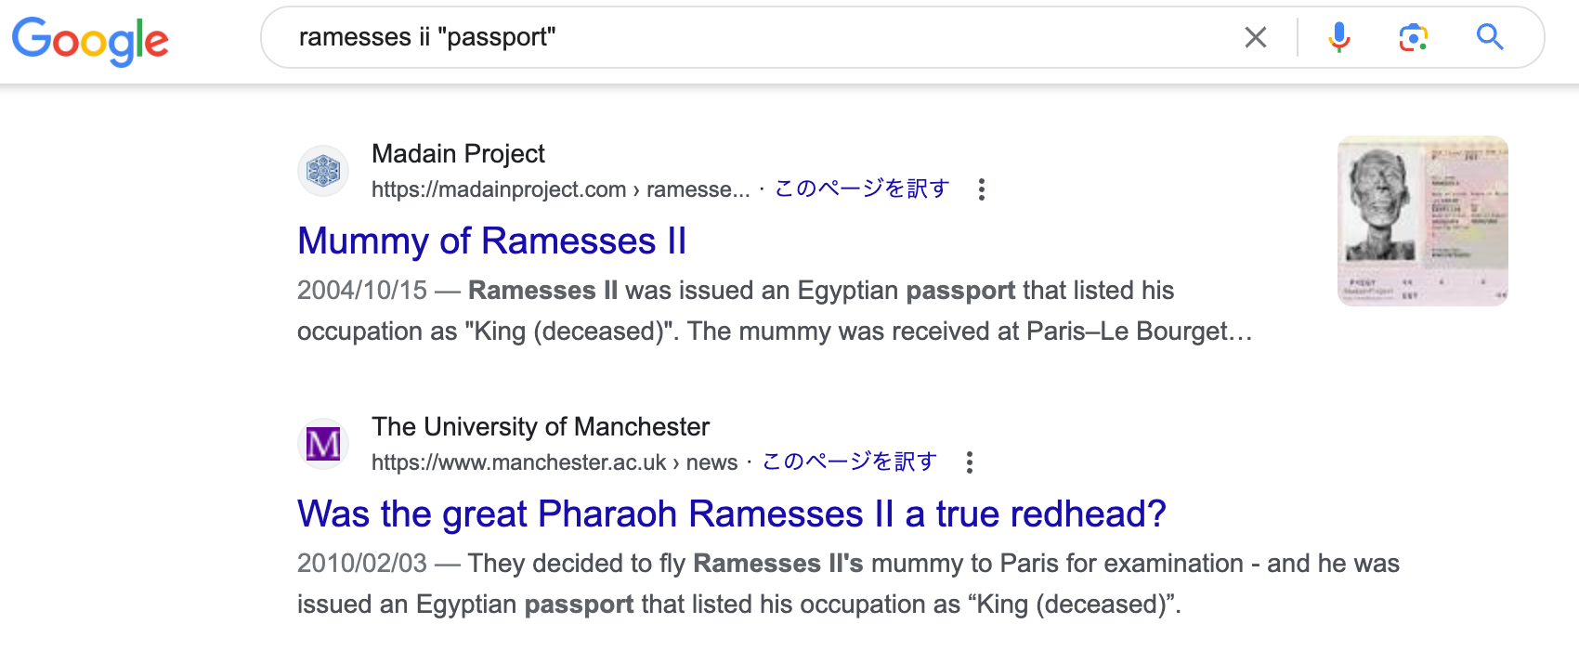Clear the search query with X icon

tap(1256, 37)
